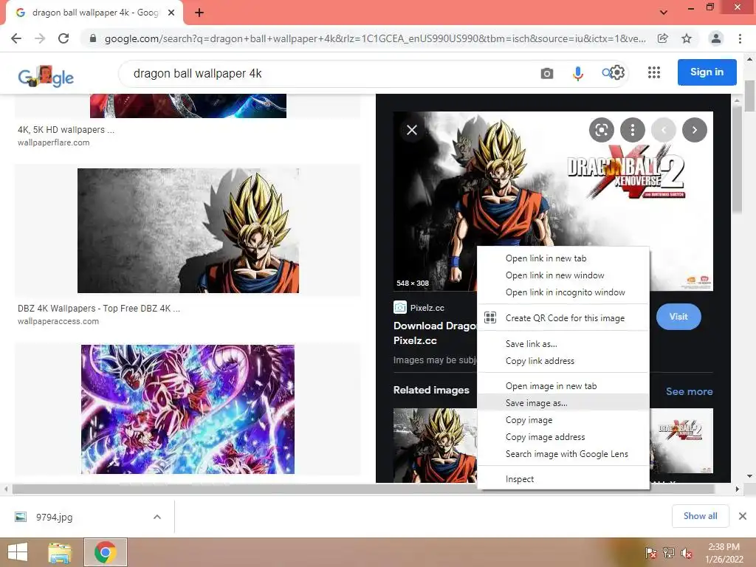Click the network tray icon
Screen dimensions: 756x567
[669, 552]
